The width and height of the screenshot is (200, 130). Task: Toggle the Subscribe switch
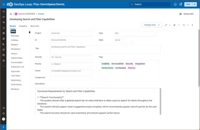(180, 14)
